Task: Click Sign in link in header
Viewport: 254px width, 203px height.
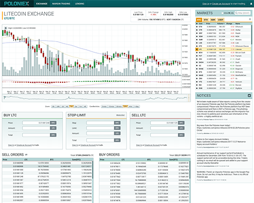Action: [x=206, y=4]
